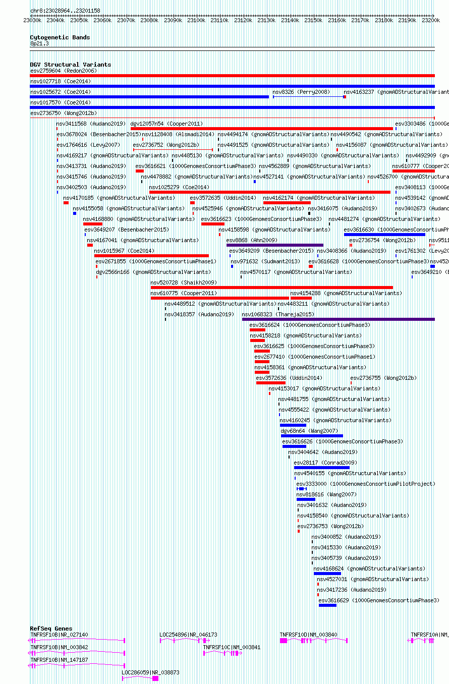
Task: Click nsv610775 (Cooper2011) label
Action: coord(184,293)
